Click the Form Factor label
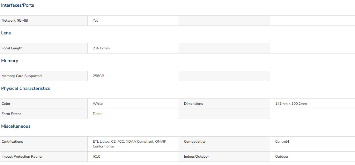 (11, 114)
